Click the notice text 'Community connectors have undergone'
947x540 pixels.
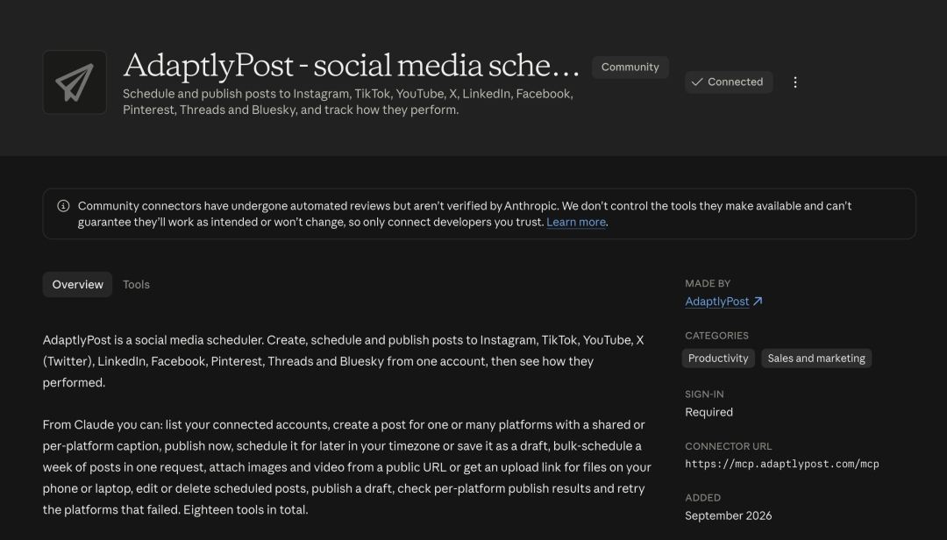coord(465,214)
